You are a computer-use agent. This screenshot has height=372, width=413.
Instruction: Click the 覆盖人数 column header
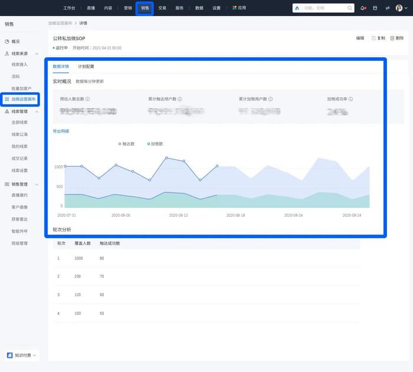point(83,243)
